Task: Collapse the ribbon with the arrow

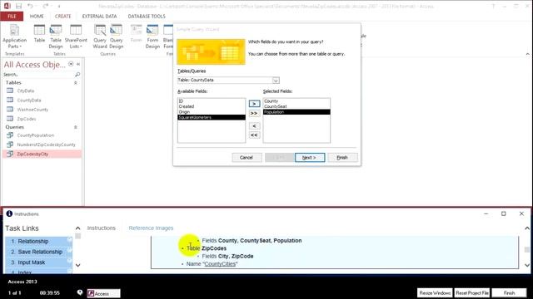Action: coord(527,54)
